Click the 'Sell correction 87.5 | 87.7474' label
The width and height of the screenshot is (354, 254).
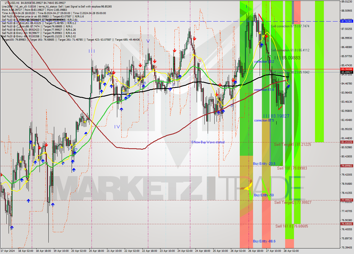[290, 26]
